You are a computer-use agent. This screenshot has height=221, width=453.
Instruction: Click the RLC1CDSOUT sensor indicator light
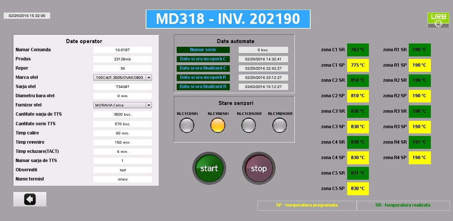[x=249, y=125]
